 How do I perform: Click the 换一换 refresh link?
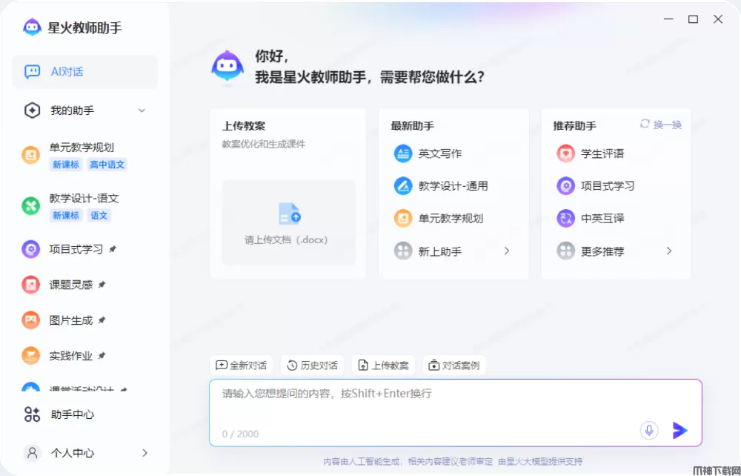tap(660, 125)
